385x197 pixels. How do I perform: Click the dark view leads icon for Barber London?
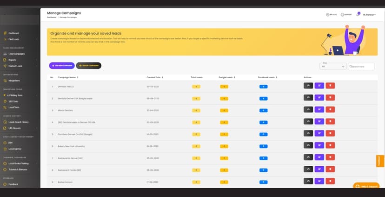[308, 181]
